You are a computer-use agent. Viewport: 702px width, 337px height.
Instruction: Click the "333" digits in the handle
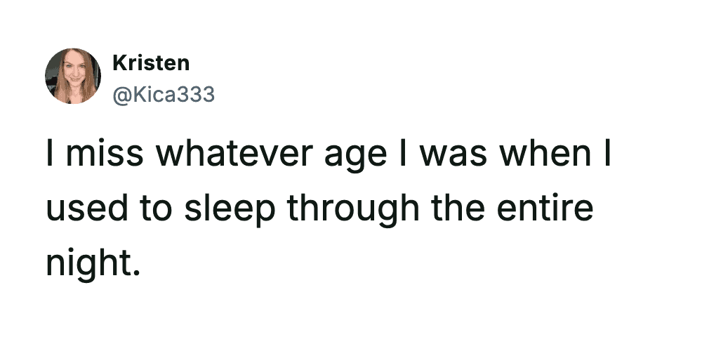pyautogui.click(x=194, y=94)
